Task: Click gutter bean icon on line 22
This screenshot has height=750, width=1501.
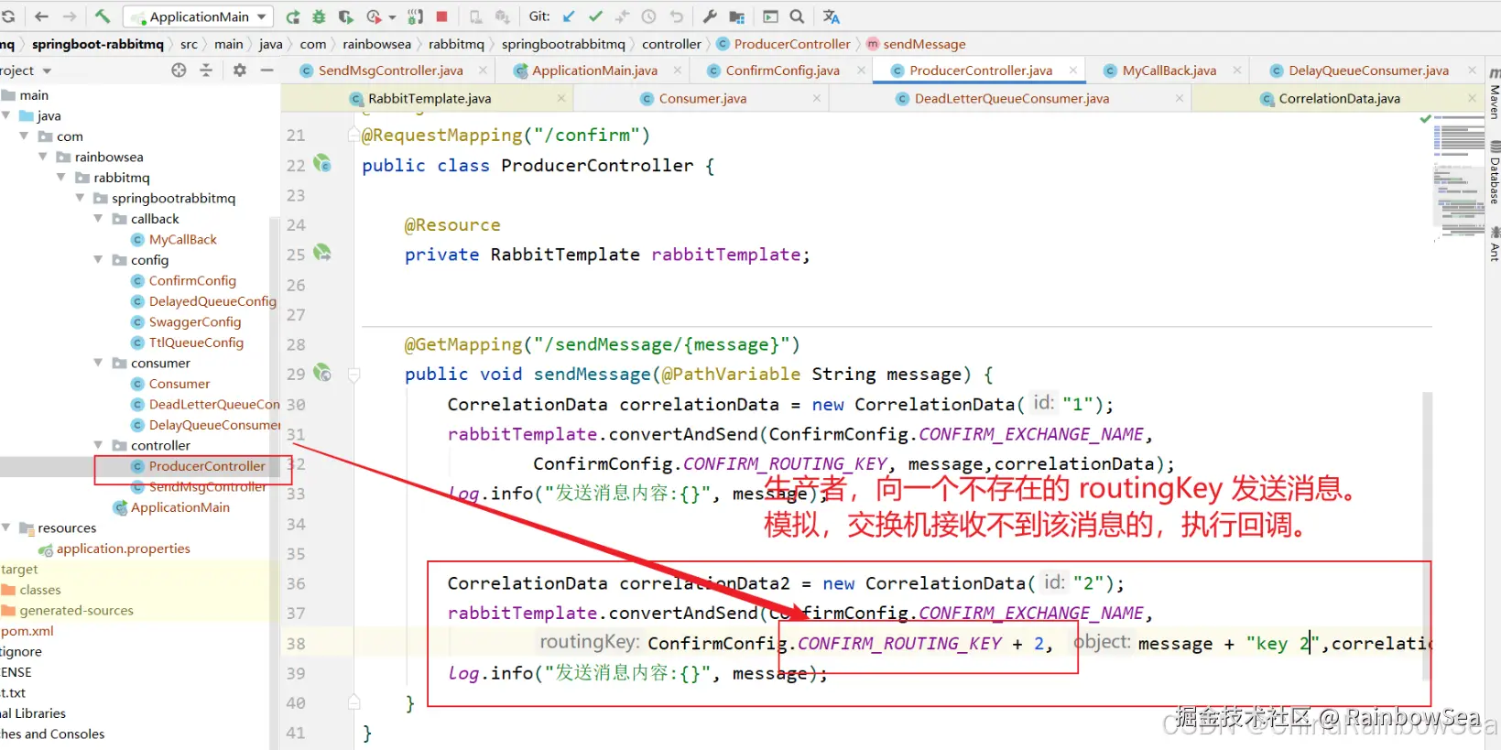Action: pyautogui.click(x=321, y=163)
